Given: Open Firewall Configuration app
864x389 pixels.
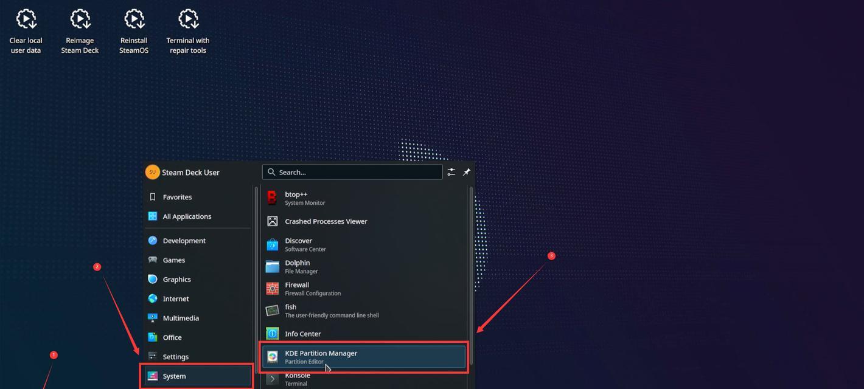Looking at the screenshot, I should pos(364,288).
